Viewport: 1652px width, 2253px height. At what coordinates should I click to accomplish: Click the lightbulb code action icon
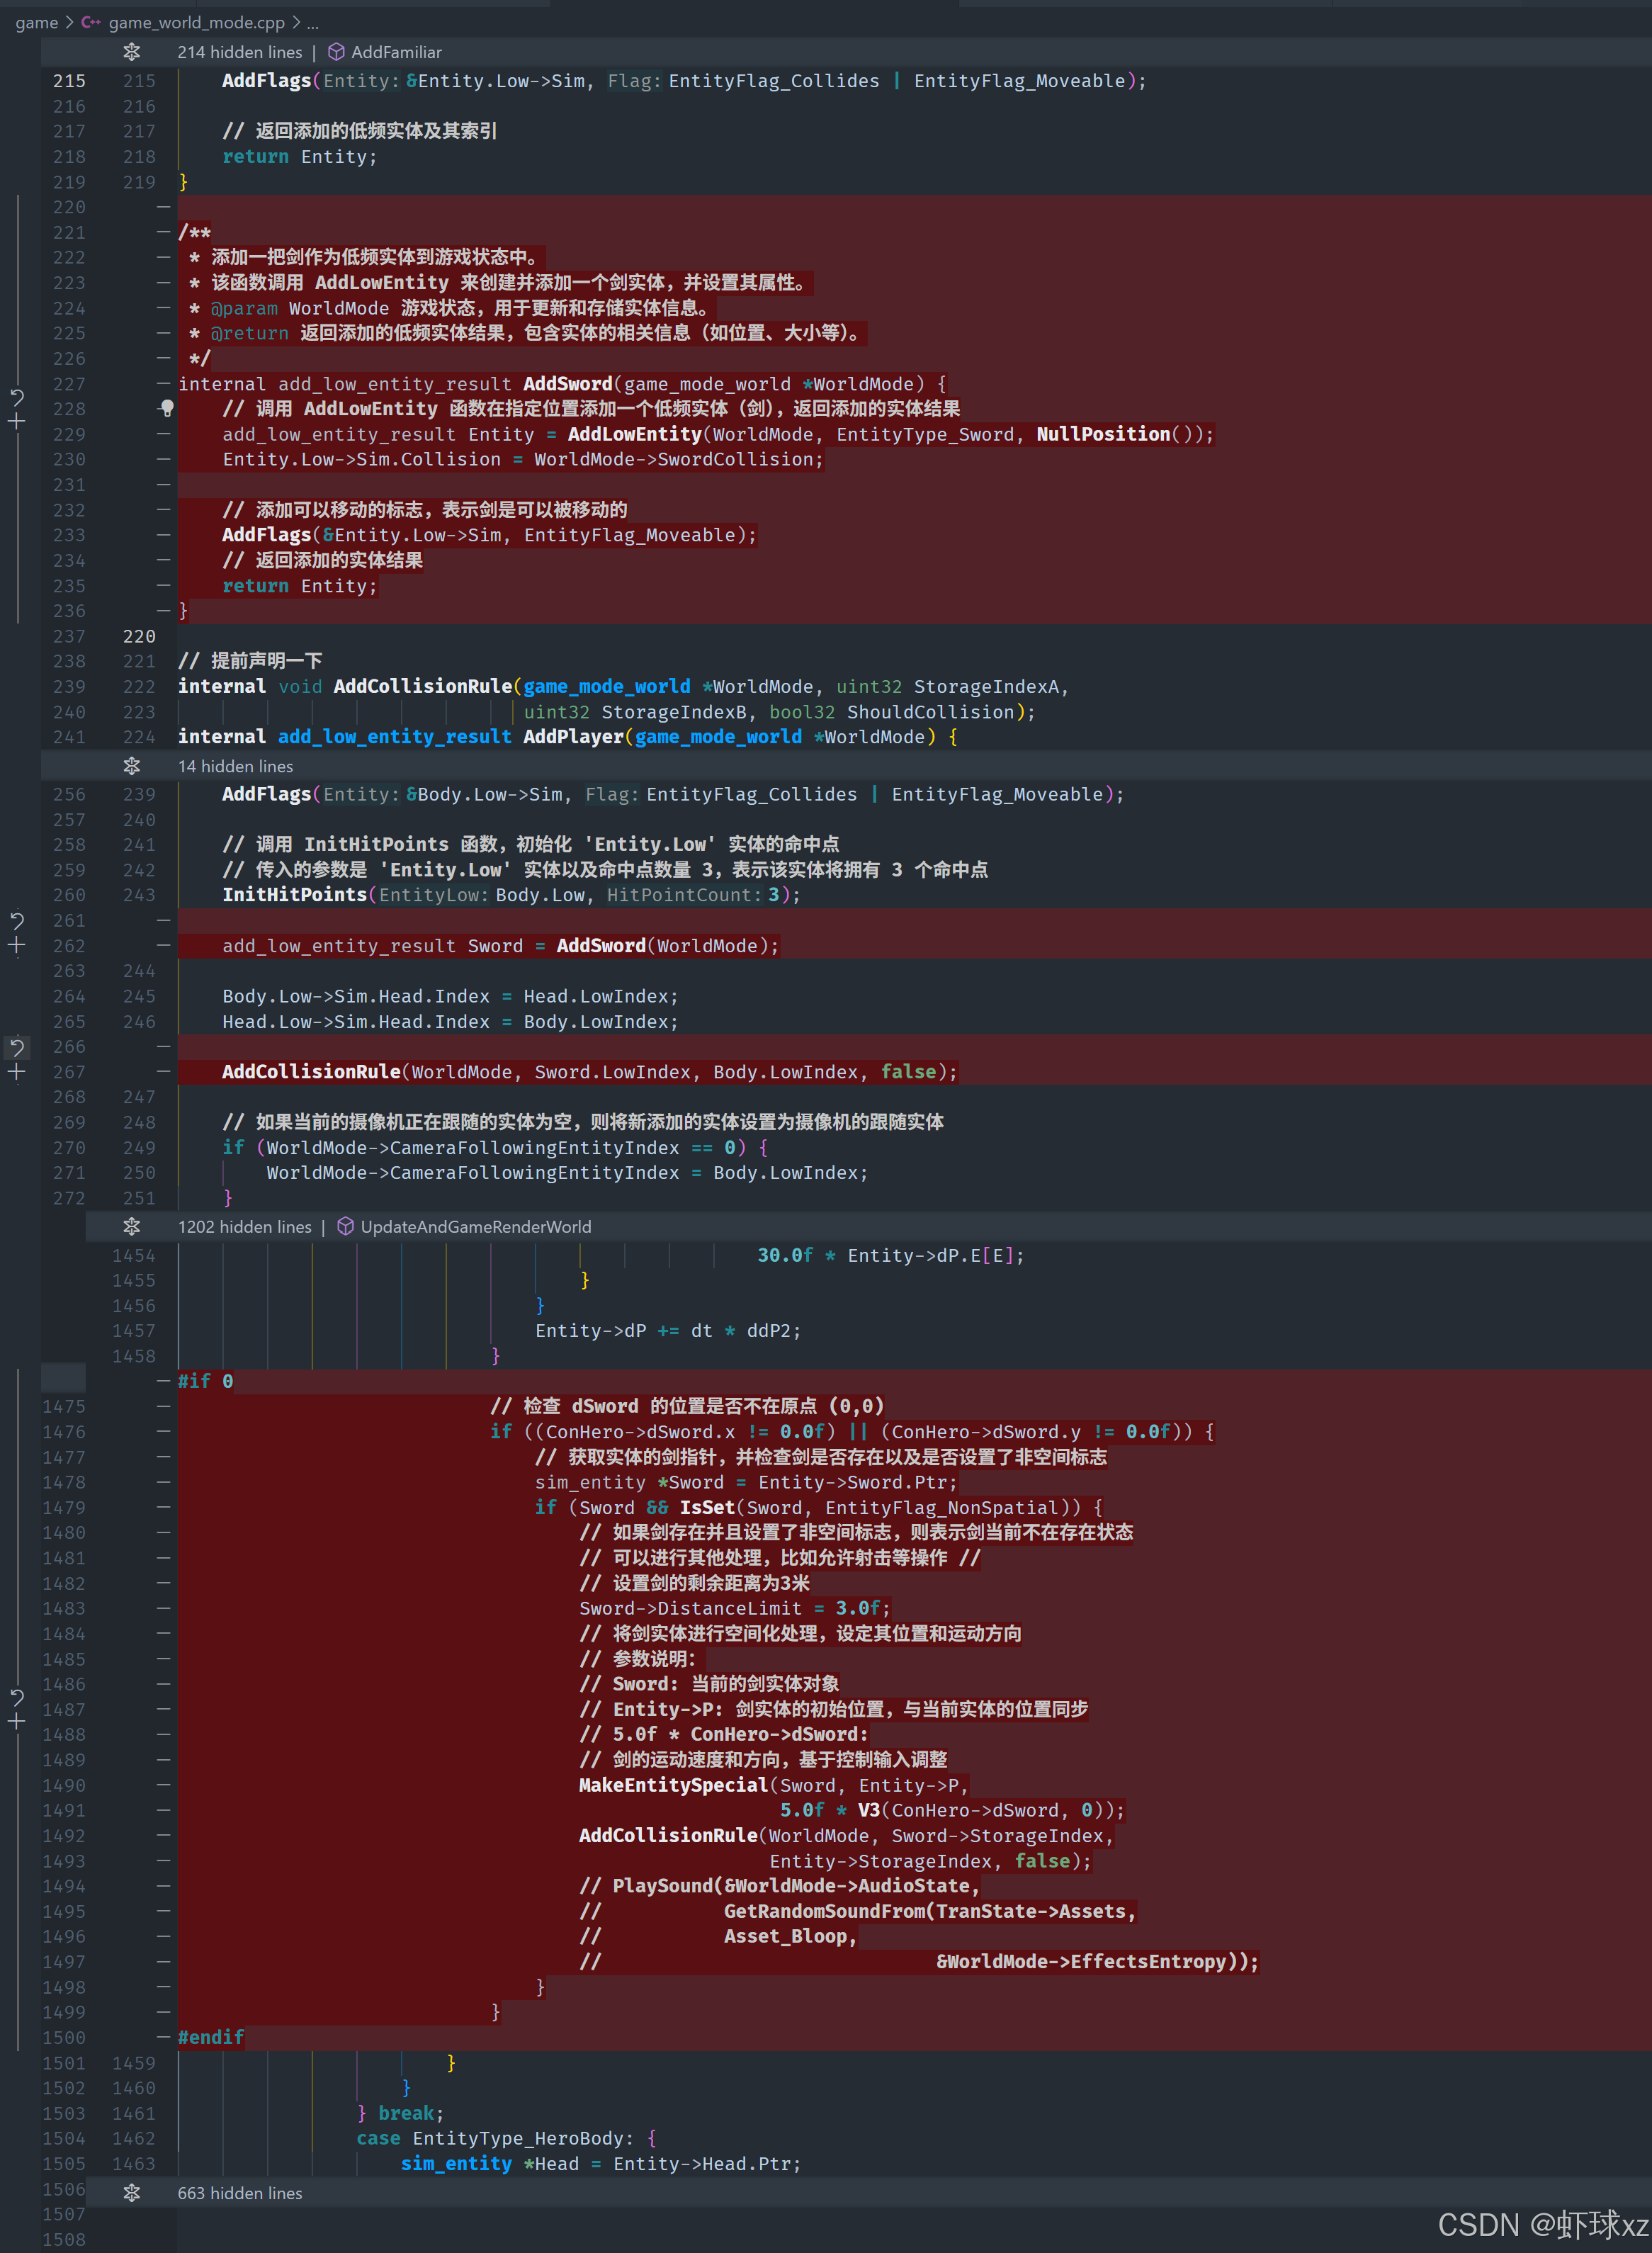point(167,408)
